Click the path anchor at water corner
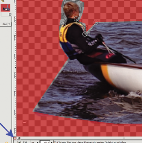The height and width of the screenshot is (143, 142). [96, 22]
